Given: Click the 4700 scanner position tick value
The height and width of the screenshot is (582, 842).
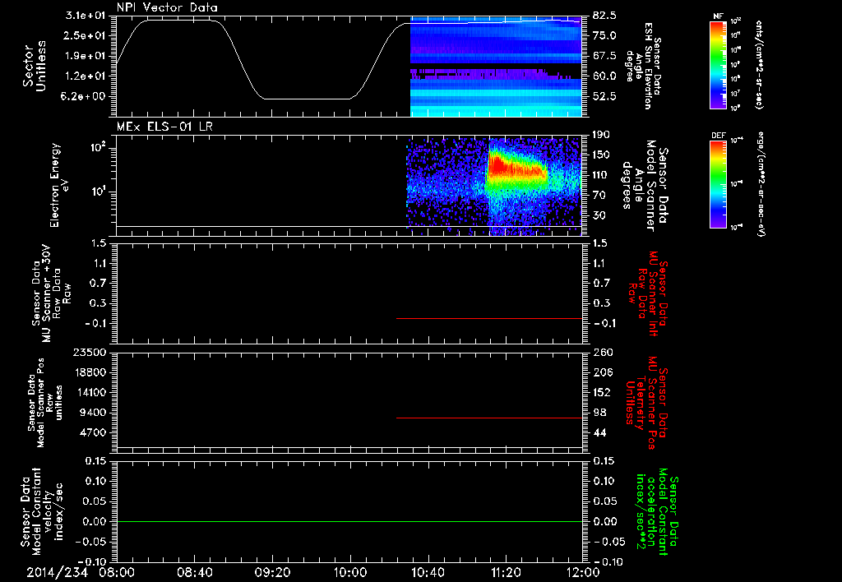Looking at the screenshot, I should coord(93,432).
